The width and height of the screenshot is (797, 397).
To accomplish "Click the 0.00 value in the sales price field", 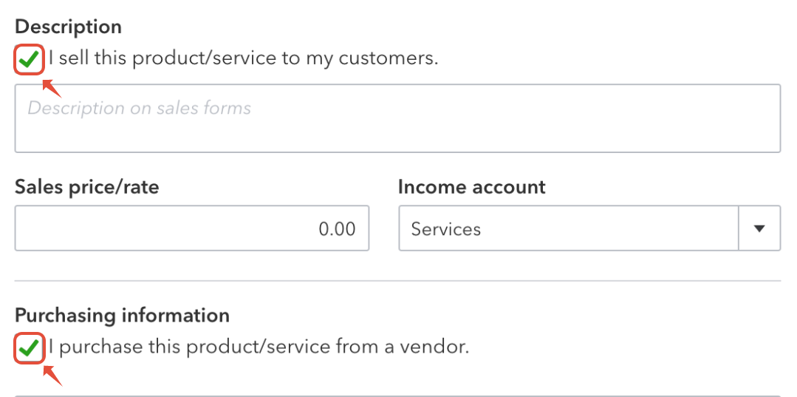I will tap(337, 229).
